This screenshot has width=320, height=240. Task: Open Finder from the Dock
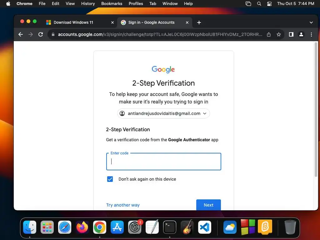coord(30,227)
